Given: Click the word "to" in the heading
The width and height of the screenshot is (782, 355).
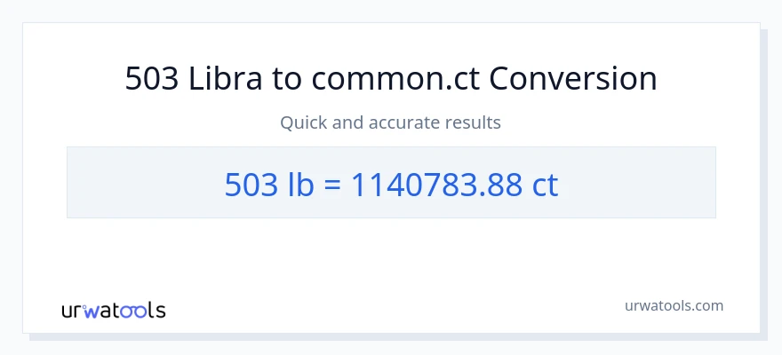Looking at the screenshot, I should (x=287, y=79).
